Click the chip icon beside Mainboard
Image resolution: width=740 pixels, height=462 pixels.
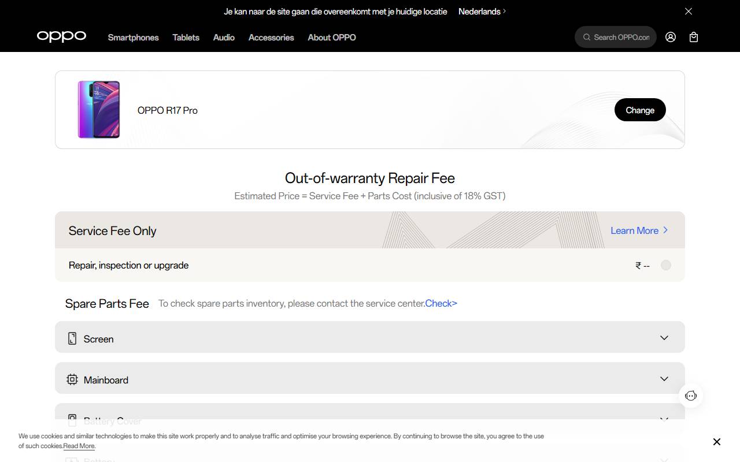click(72, 379)
